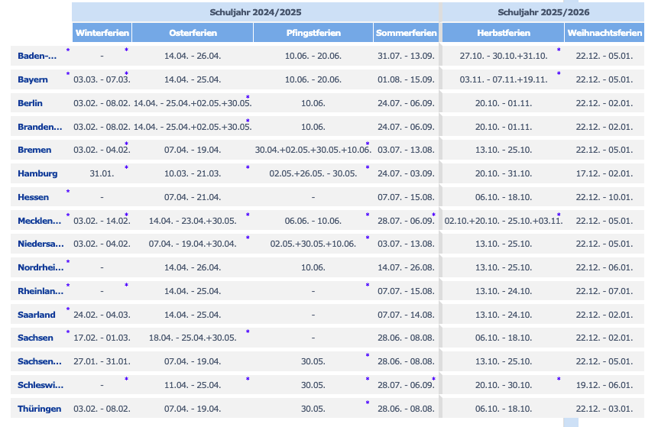The image size is (645, 427).
Task: Select Nordrhein Sommerferien 14.07. - 26.08.
Action: (406, 267)
